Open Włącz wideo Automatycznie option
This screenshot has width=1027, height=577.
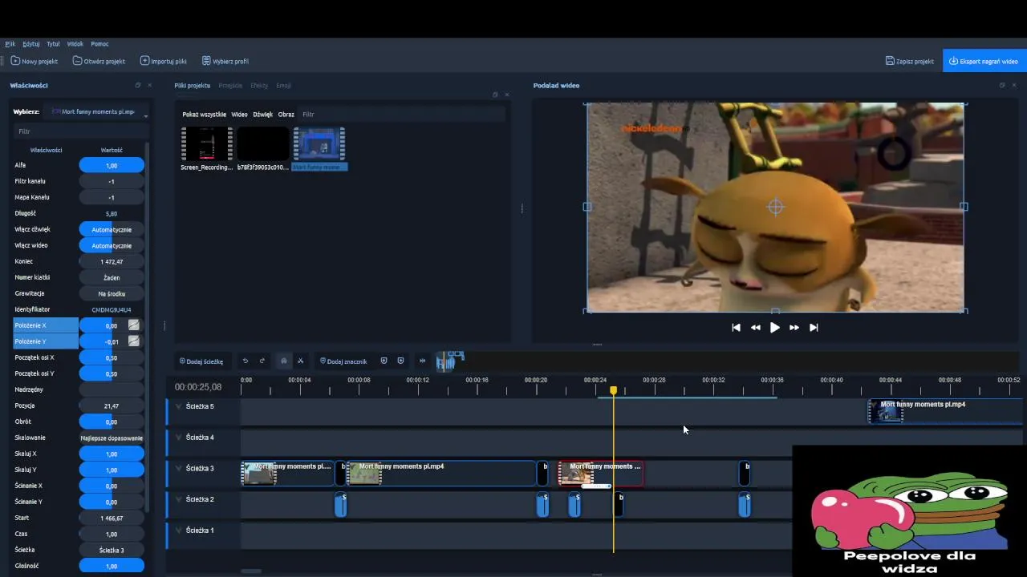(x=112, y=245)
